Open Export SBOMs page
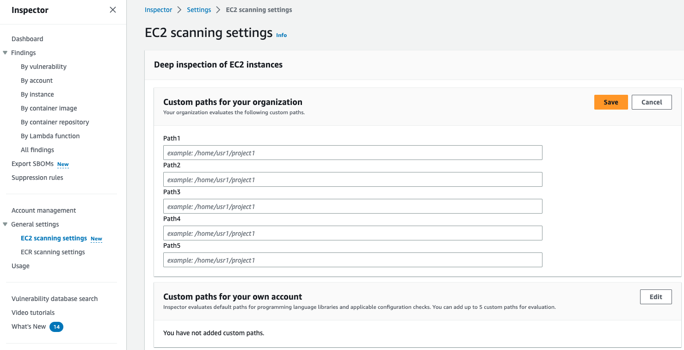Viewport: 684px width, 350px height. (32, 164)
